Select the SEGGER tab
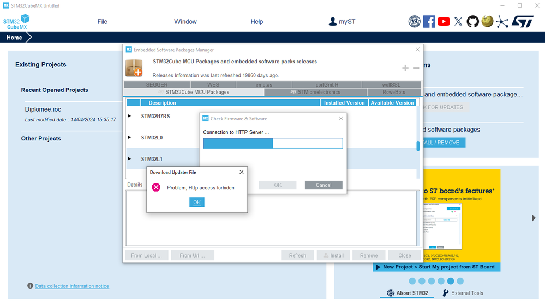 tap(157, 84)
